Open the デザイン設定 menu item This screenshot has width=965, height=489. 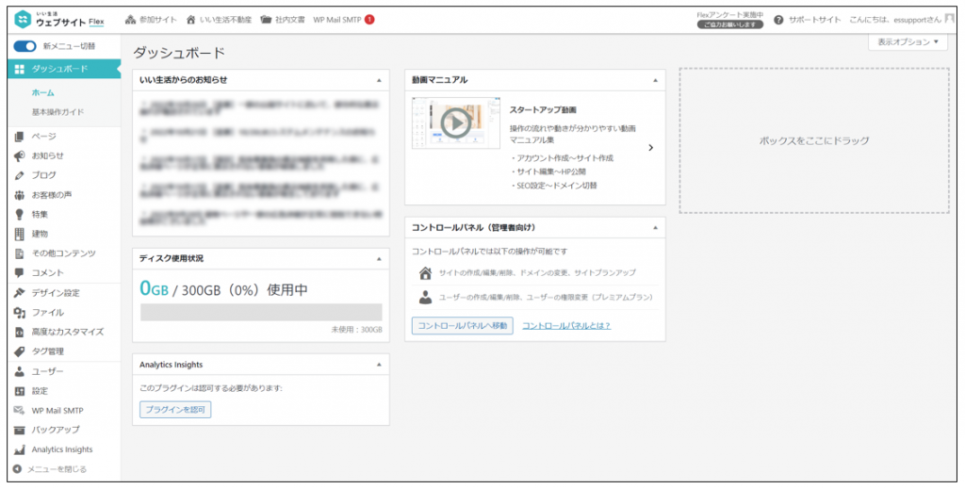click(x=56, y=293)
